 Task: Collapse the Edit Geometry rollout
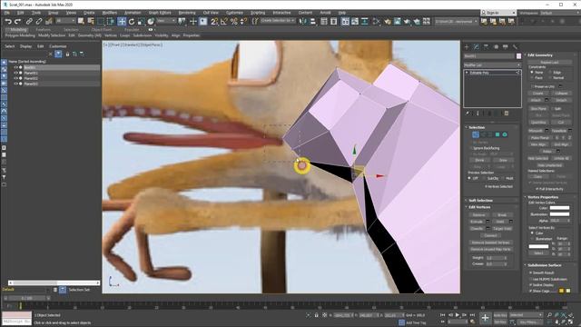point(540,54)
